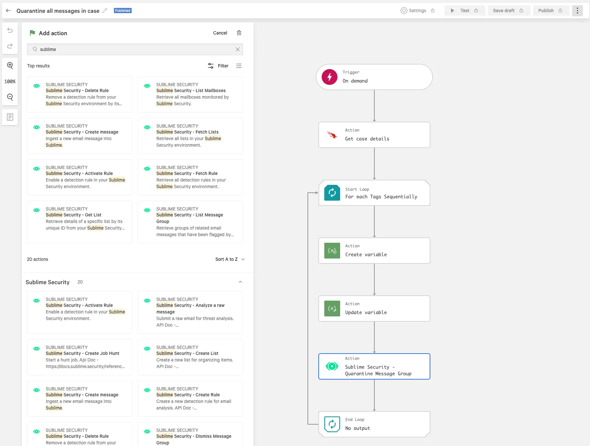Pick the Create List action
This screenshot has width=590, height=446.
[190, 357]
